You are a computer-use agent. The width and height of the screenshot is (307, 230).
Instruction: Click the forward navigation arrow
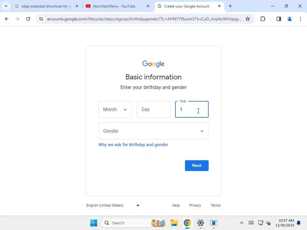[17, 19]
